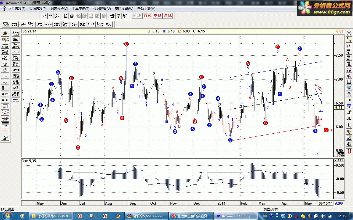Select the Fibonacci arcs tool
353x220 pixels.
[x=349, y=70]
